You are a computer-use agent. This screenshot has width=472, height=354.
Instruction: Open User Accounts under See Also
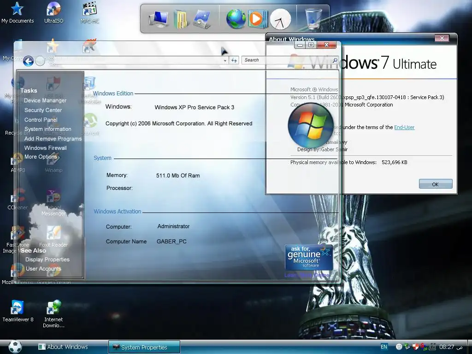click(x=43, y=269)
